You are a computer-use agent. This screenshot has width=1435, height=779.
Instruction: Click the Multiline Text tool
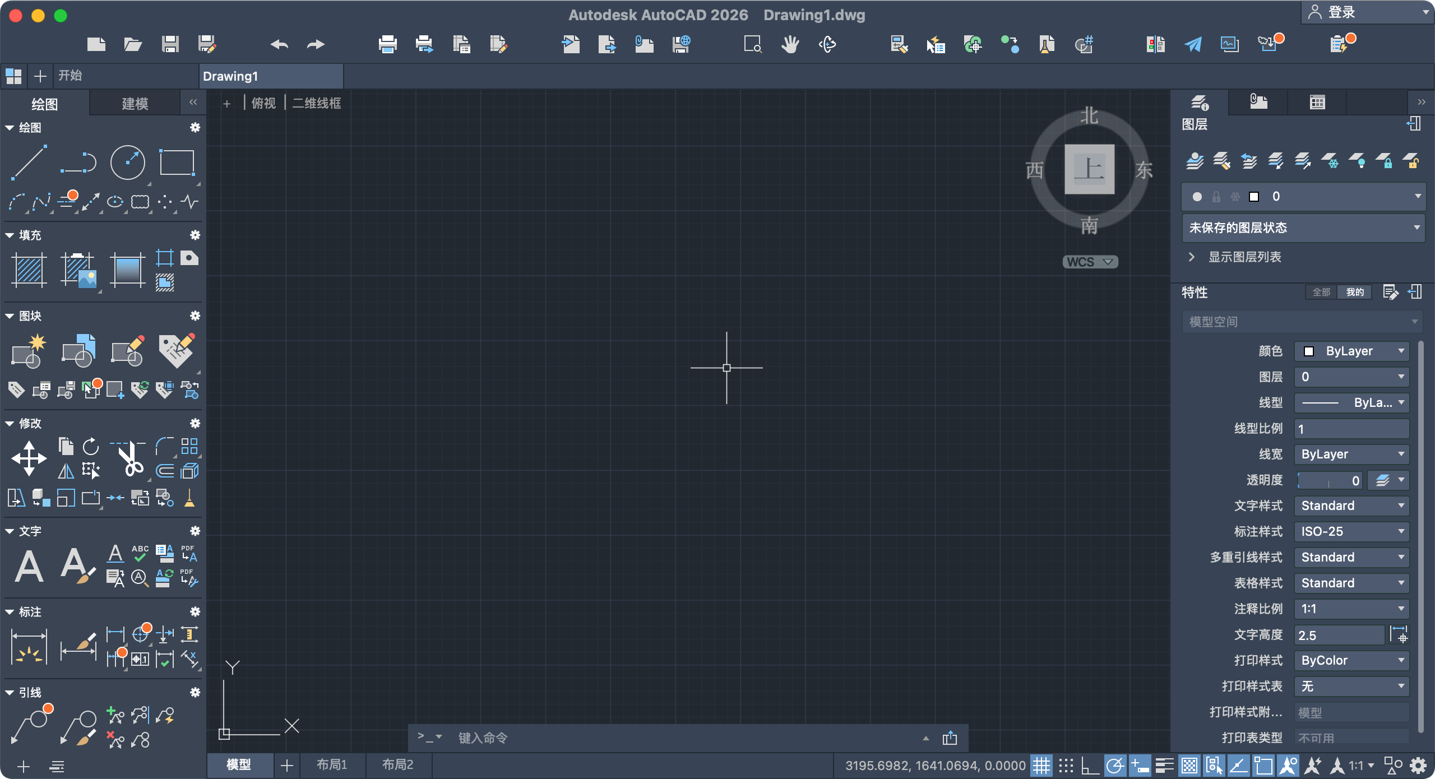(x=29, y=566)
